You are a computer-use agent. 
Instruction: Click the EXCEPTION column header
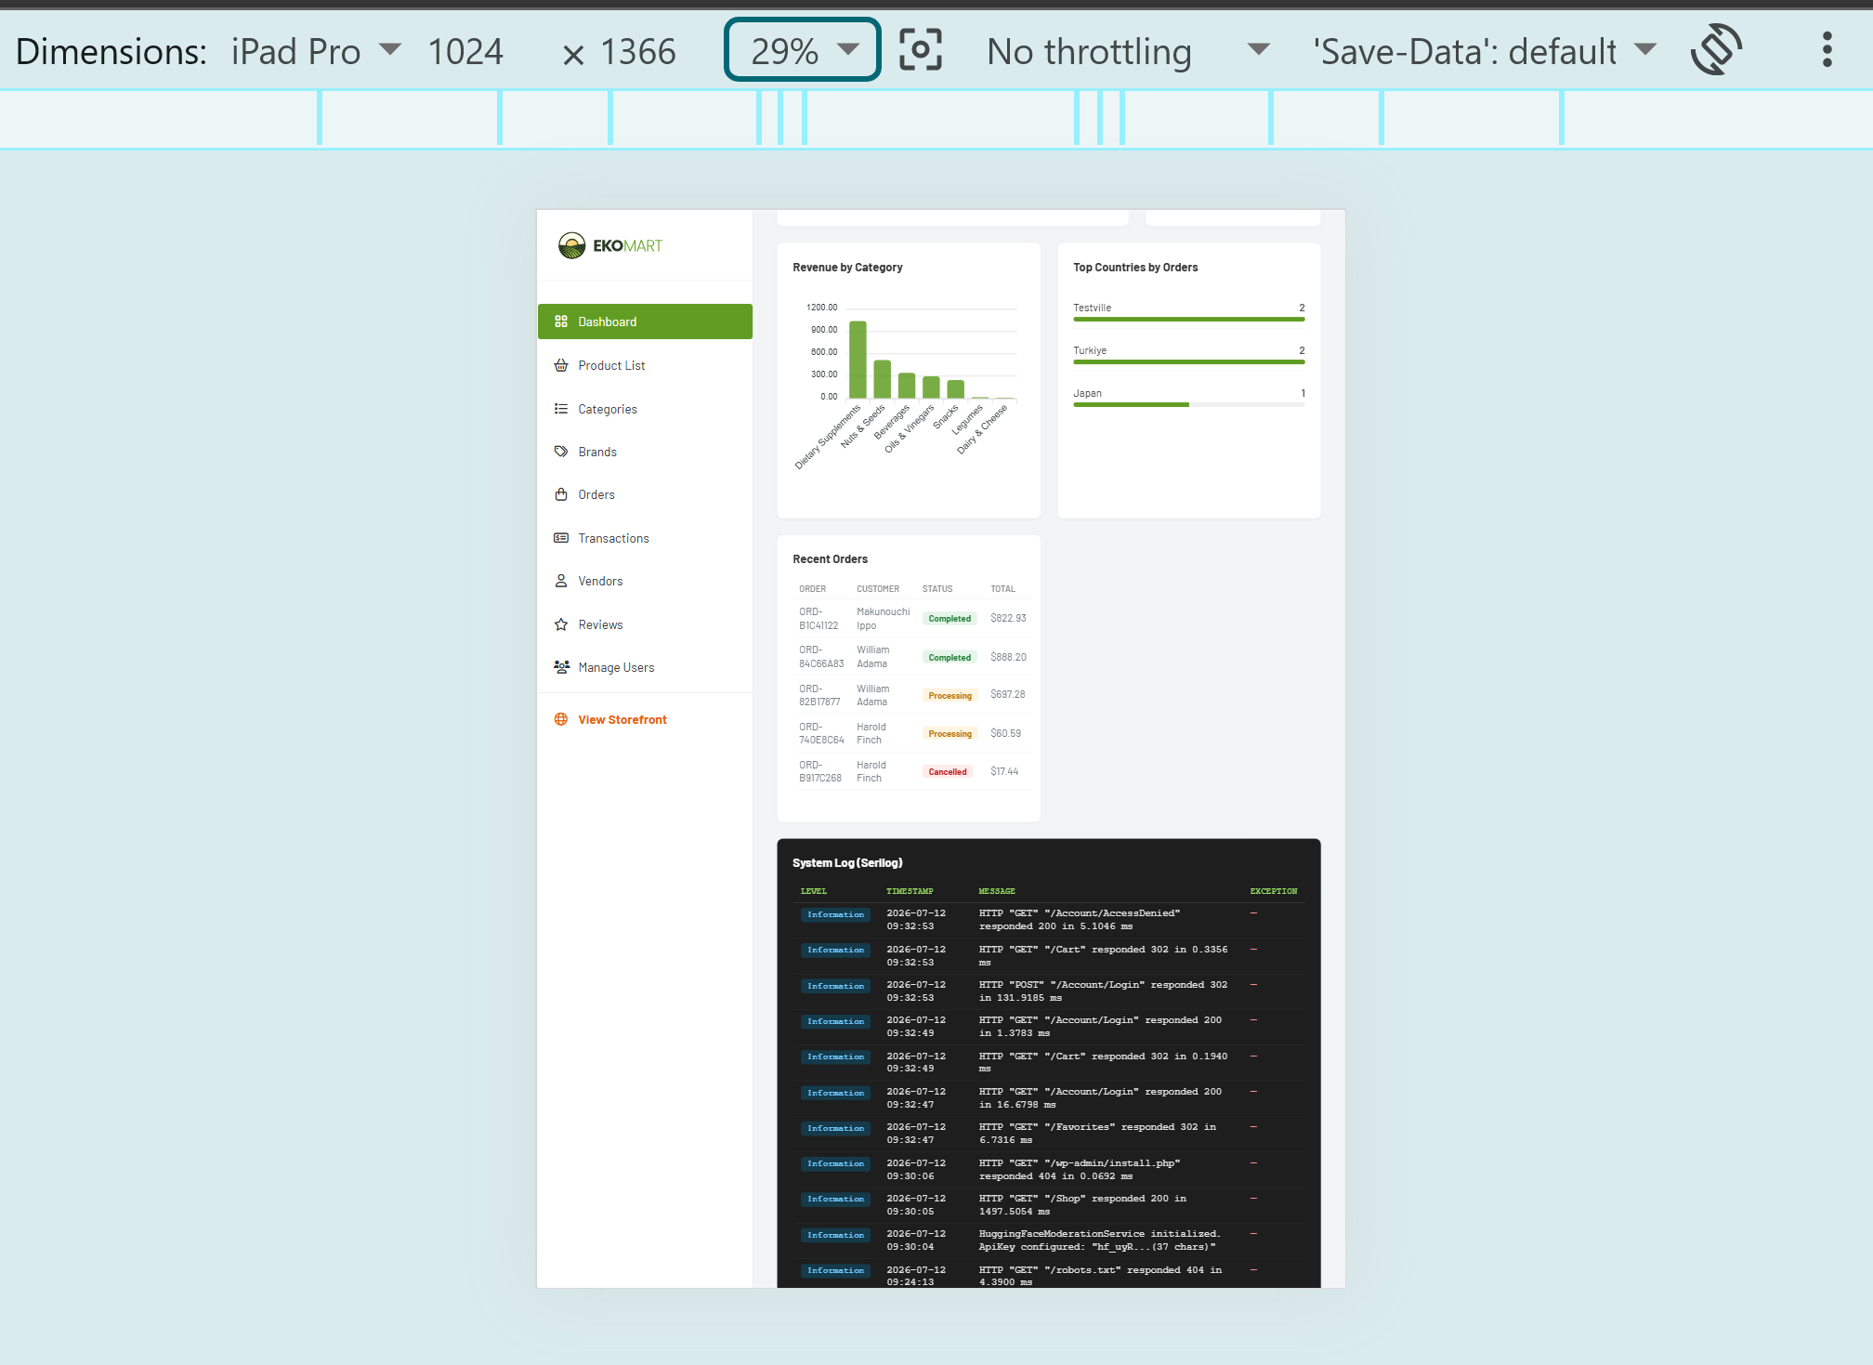pyautogui.click(x=1274, y=891)
